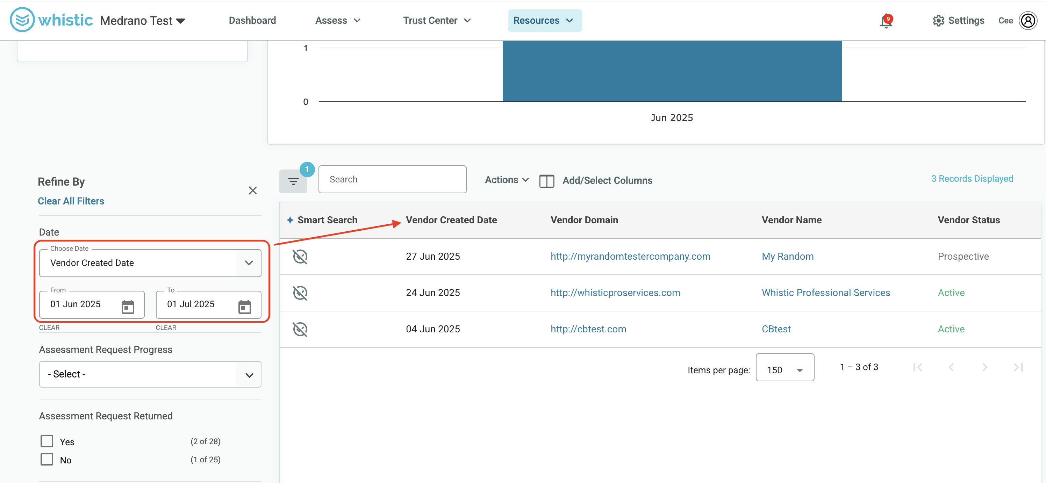The width and height of the screenshot is (1046, 483).
Task: Open http://myrandomtestercompany.com link
Action: click(x=630, y=257)
